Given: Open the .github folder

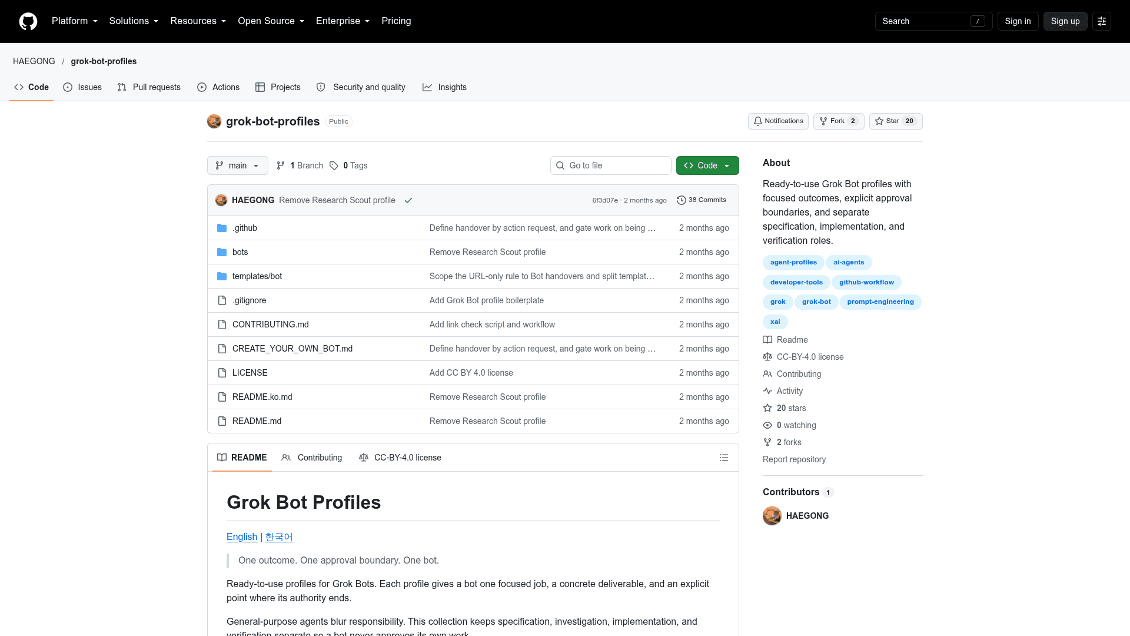Looking at the screenshot, I should pyautogui.click(x=245, y=228).
